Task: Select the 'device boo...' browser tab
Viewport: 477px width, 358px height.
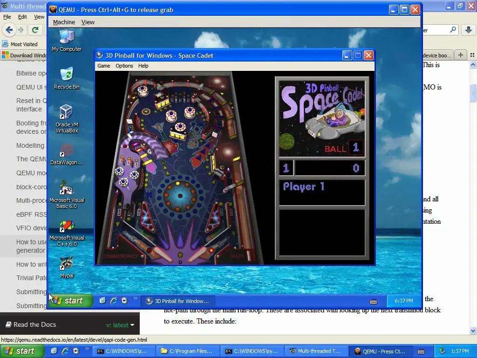Action: pos(437,55)
